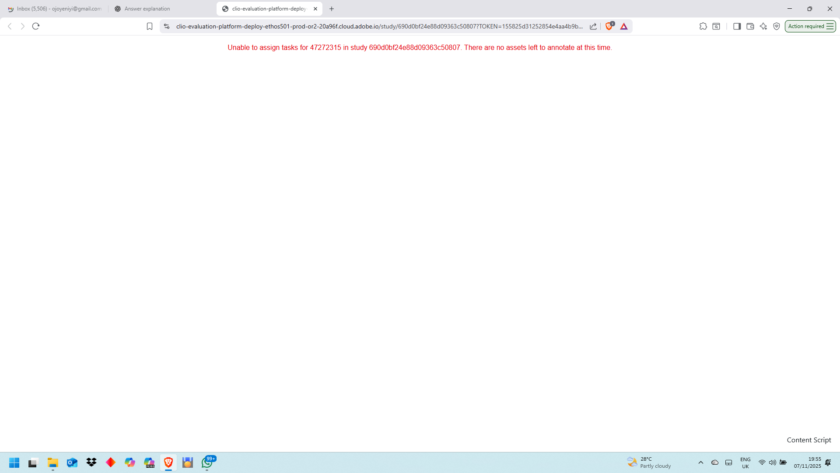The image size is (840, 473).
Task: Switch to the Answer explanation tab
Action: click(147, 9)
